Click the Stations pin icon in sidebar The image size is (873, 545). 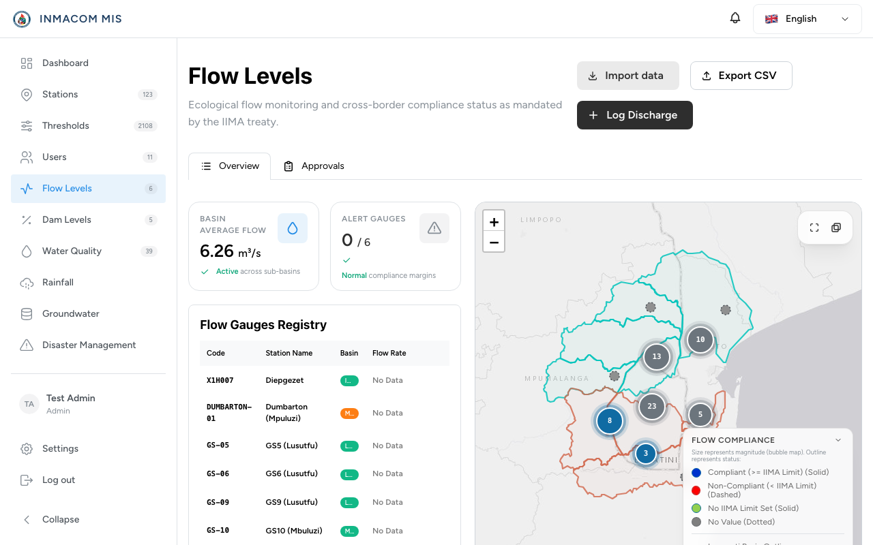(x=27, y=95)
